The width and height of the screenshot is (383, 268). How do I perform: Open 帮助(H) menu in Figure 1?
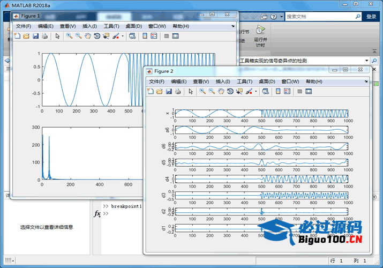(x=181, y=26)
